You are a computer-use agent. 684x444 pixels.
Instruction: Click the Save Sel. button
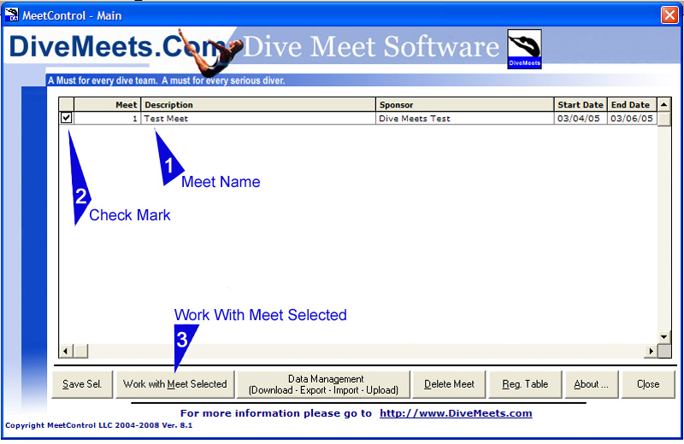(x=82, y=384)
